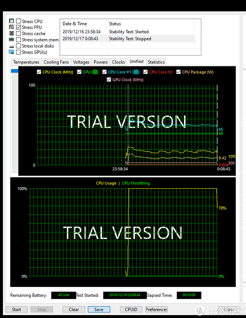Click the AC Line battery status field
Viewport: 246px width, 318px height.
[x=64, y=295]
